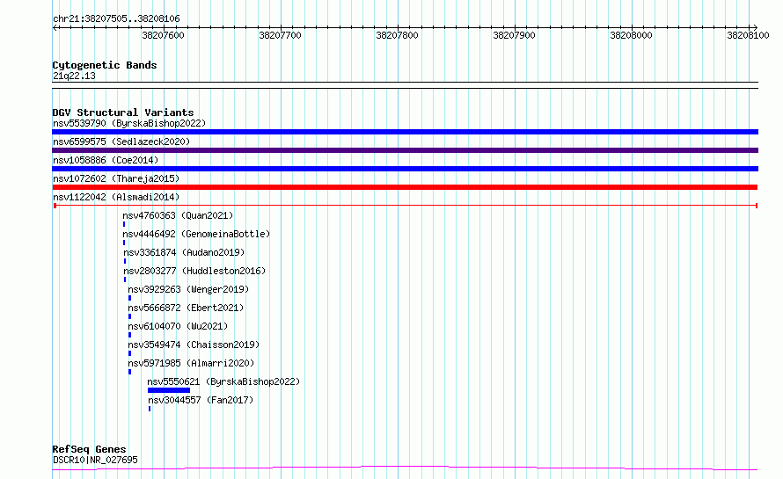The width and height of the screenshot is (783, 479).
Task: Click the 38207600 ruler position label
Action: [164, 35]
